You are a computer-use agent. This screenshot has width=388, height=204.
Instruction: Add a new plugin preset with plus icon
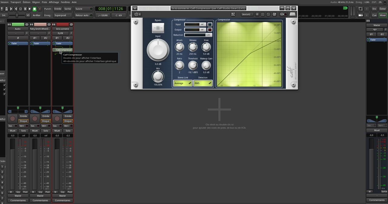click(257, 14)
